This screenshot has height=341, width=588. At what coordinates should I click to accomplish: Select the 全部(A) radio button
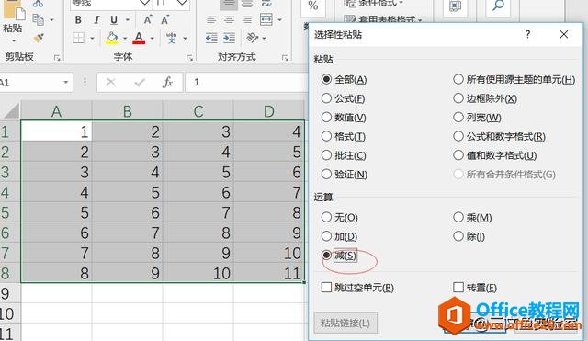click(326, 80)
